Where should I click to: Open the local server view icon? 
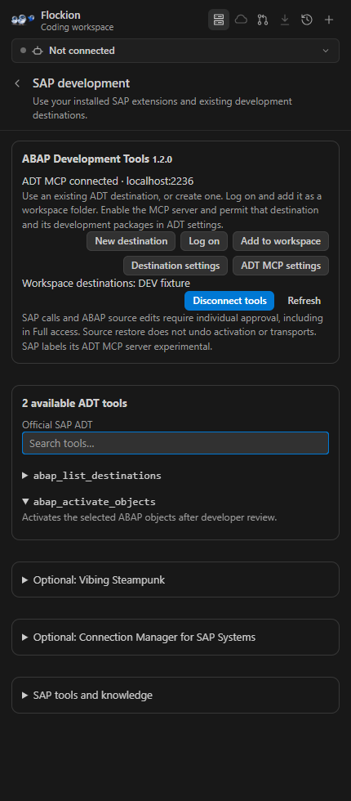click(x=219, y=20)
